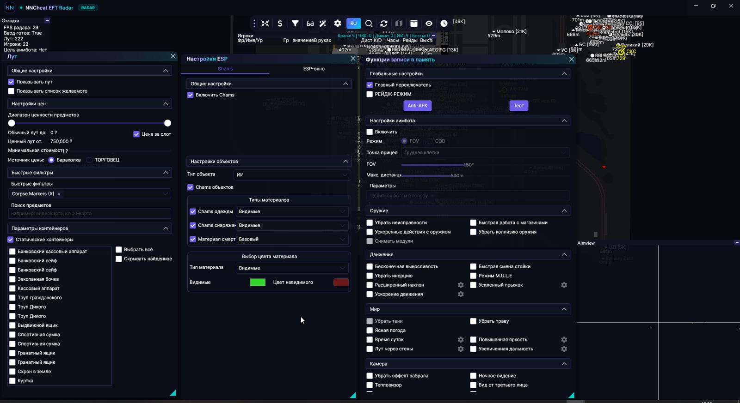Click the Тест button

click(x=519, y=106)
